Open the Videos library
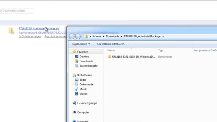The image size is (217, 122). pos(83,94)
